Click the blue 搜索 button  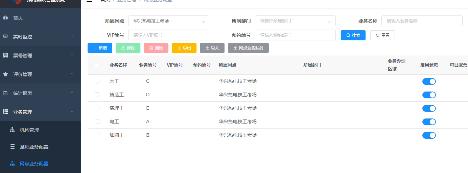click(353, 35)
